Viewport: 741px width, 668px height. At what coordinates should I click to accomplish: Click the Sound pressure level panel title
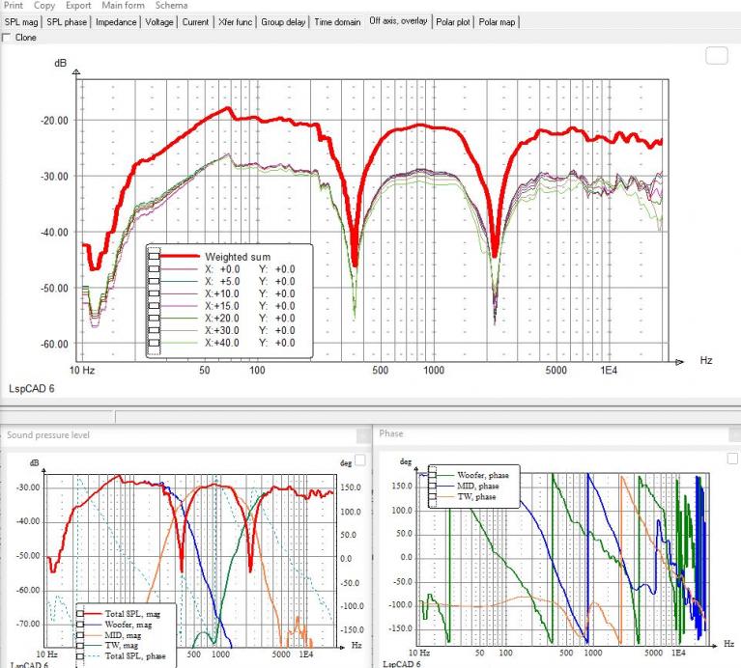point(48,434)
